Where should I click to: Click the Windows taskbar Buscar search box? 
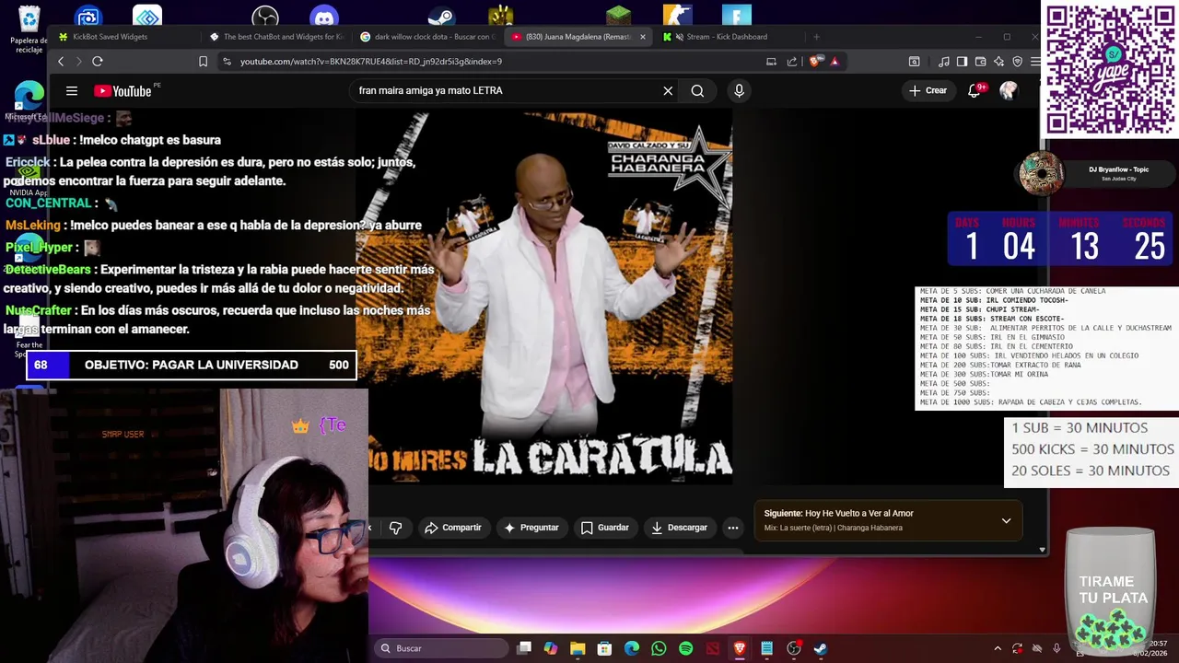[x=442, y=648]
